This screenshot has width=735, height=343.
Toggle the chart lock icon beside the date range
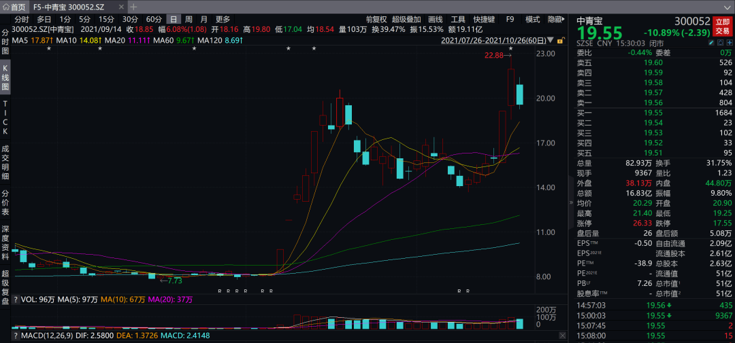[x=561, y=40]
